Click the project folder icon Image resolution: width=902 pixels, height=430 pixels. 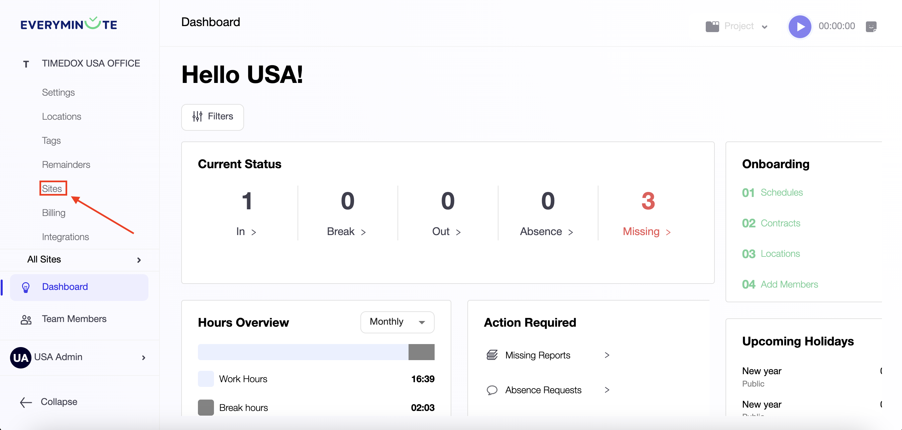[712, 26]
